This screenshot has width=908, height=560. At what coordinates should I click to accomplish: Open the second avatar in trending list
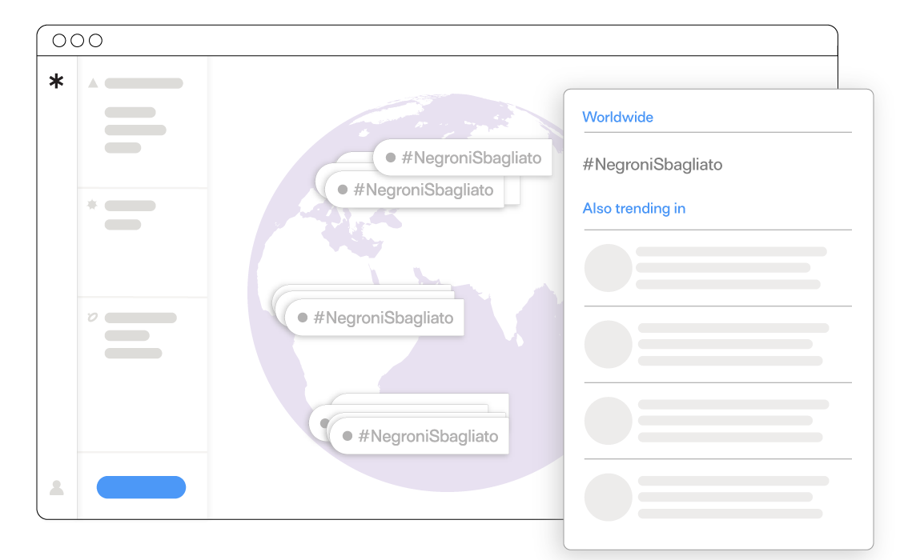tap(609, 344)
